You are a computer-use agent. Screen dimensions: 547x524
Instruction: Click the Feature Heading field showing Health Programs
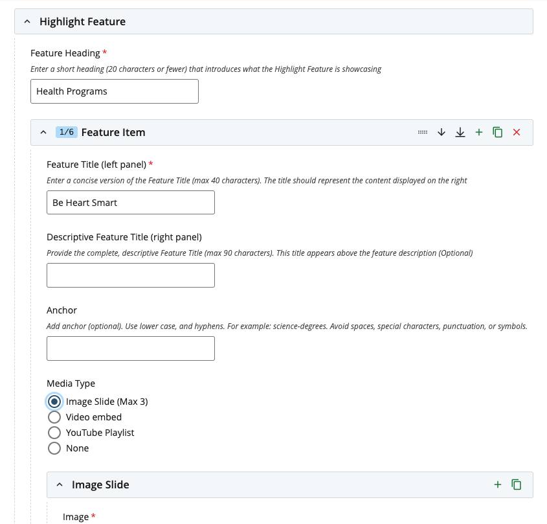(x=115, y=91)
